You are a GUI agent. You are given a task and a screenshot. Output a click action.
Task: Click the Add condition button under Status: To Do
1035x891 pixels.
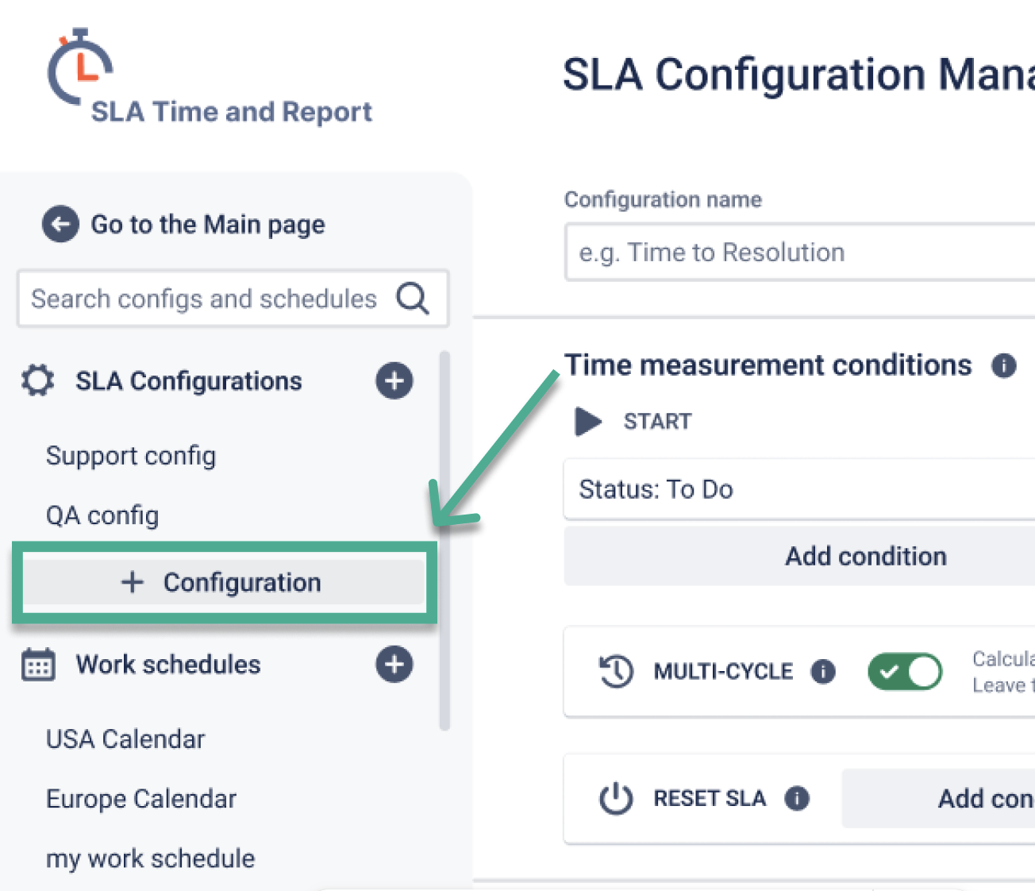point(865,556)
